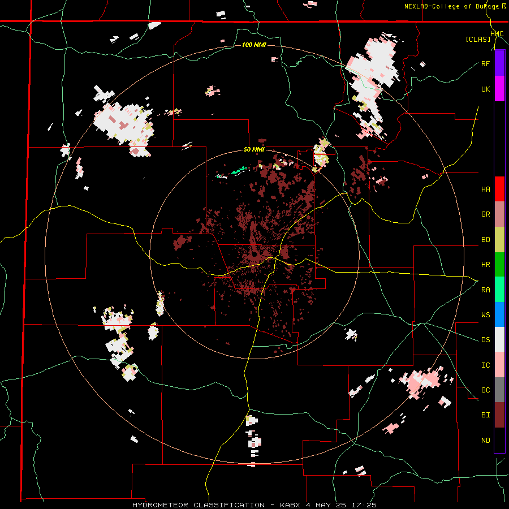The height and width of the screenshot is (509, 509).
Task: Click the [CLAS] legend header text
Action: (x=478, y=39)
